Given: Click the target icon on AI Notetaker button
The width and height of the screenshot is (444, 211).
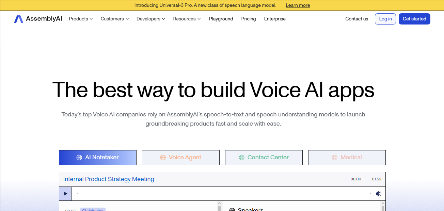Looking at the screenshot, I should 79,157.
